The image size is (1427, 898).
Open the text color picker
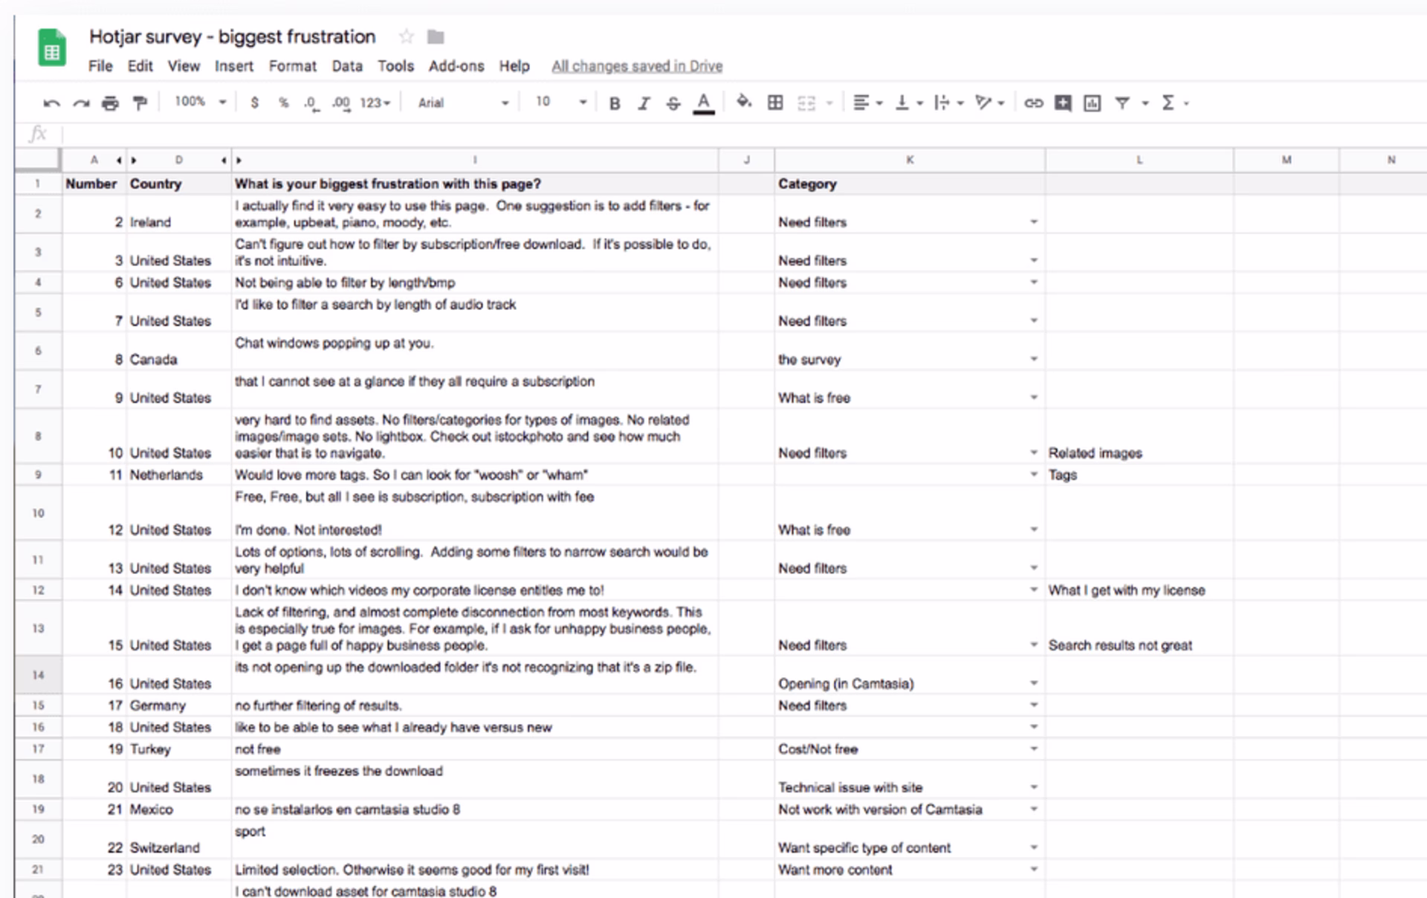point(703,103)
